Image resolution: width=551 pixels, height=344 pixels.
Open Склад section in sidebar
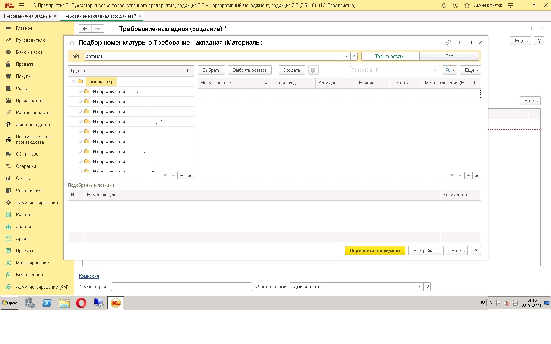[x=22, y=89]
